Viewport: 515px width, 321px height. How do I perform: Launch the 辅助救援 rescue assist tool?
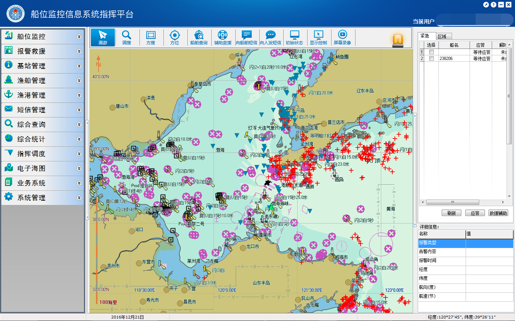(x=222, y=37)
